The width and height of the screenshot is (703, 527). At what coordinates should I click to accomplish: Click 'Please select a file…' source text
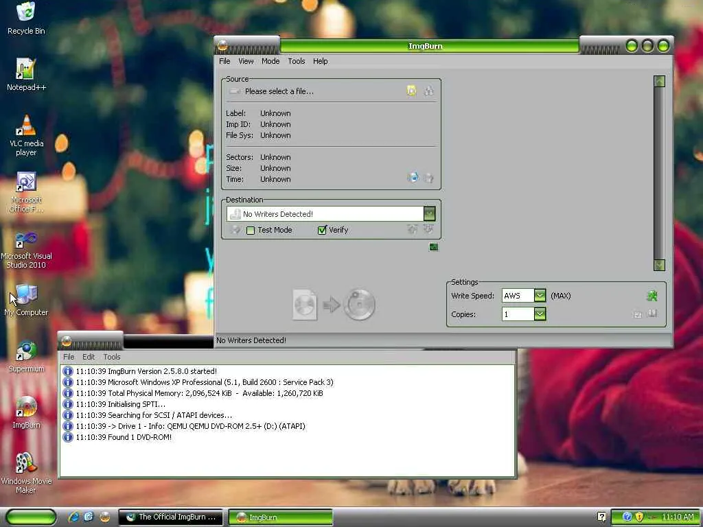pos(279,91)
